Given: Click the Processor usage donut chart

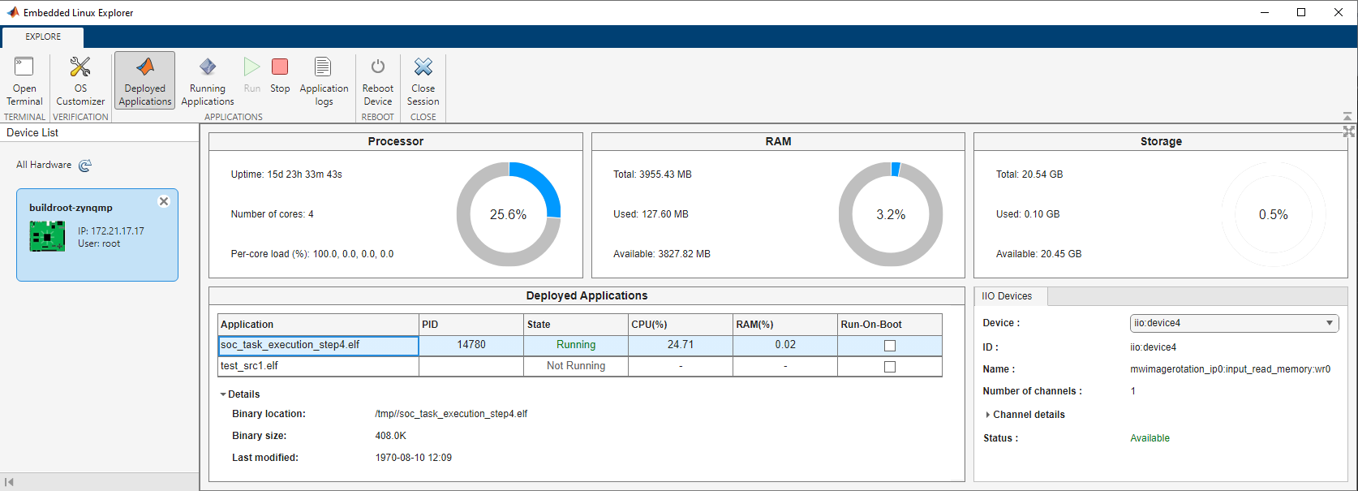Looking at the screenshot, I should [x=509, y=214].
